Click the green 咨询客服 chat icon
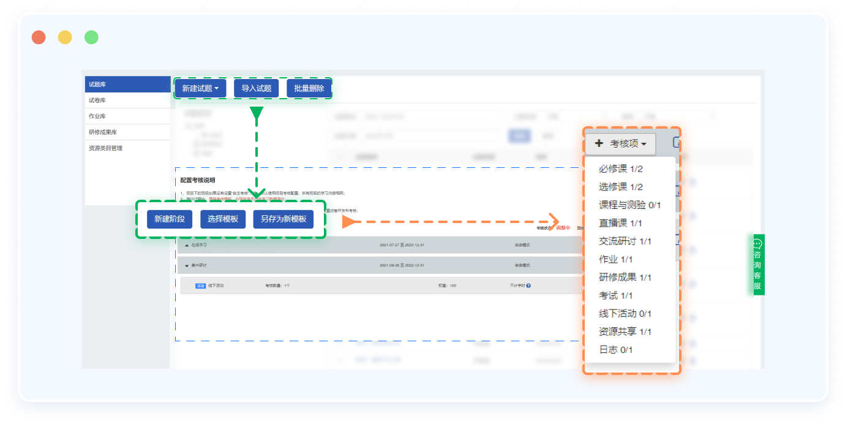This screenshot has height=424, width=845. pos(758,244)
